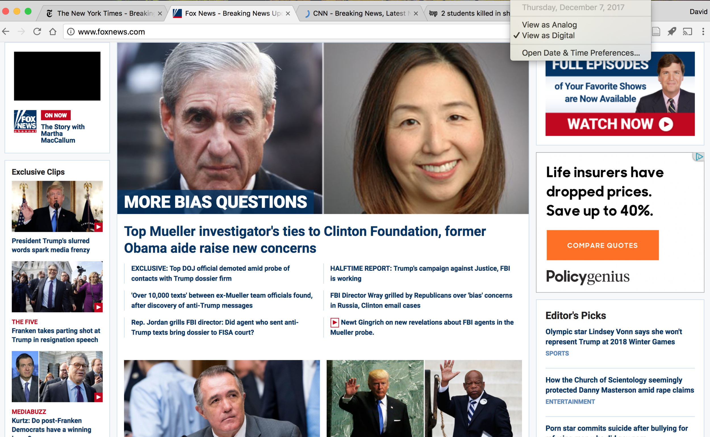Click the address bar URL field
Viewport: 710px width, 437px height.
tap(286, 32)
